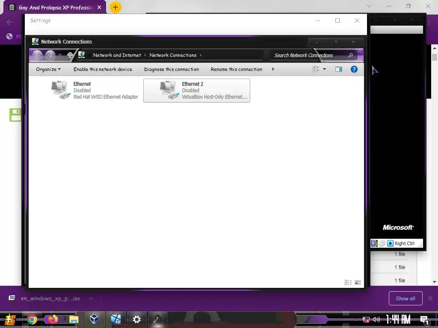Open VirtualBox Manager from the taskbar
This screenshot has width=438, height=328.
(x=94, y=319)
